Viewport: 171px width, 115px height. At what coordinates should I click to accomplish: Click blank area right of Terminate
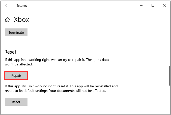point(87,32)
